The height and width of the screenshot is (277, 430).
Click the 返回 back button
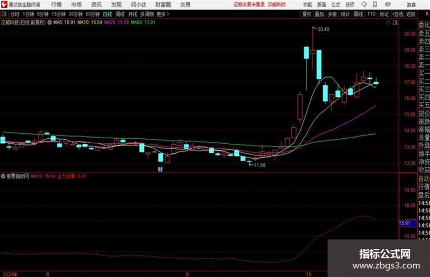click(x=410, y=14)
